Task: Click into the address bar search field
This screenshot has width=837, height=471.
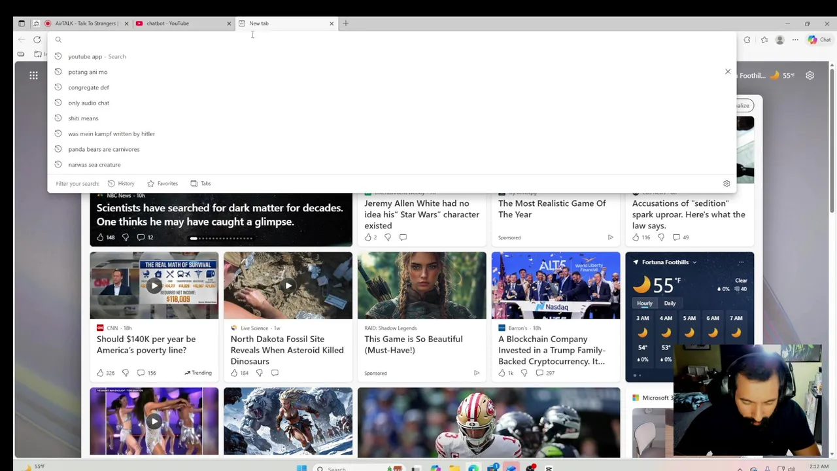Action: pyautogui.click(x=391, y=40)
